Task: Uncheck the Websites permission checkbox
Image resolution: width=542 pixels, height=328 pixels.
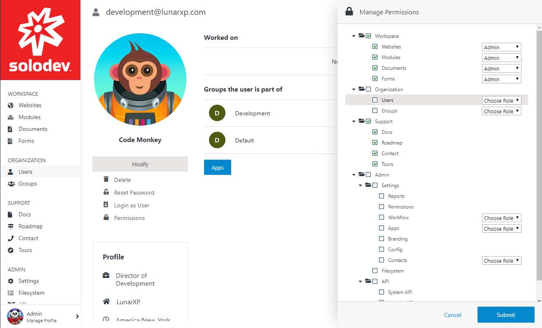Action: (x=375, y=47)
